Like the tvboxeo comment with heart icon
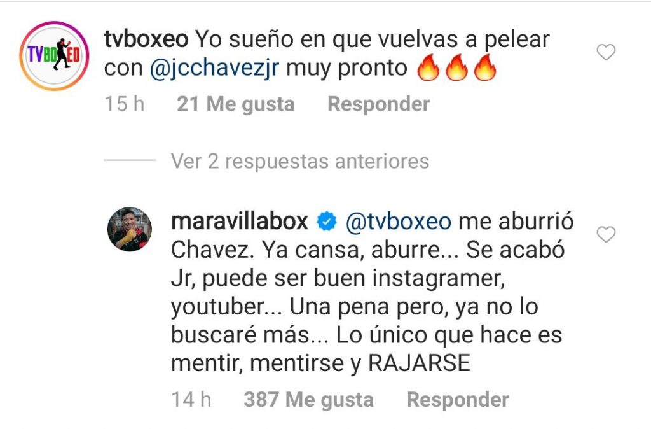Image resolution: width=651 pixels, height=429 pixels. [606, 52]
